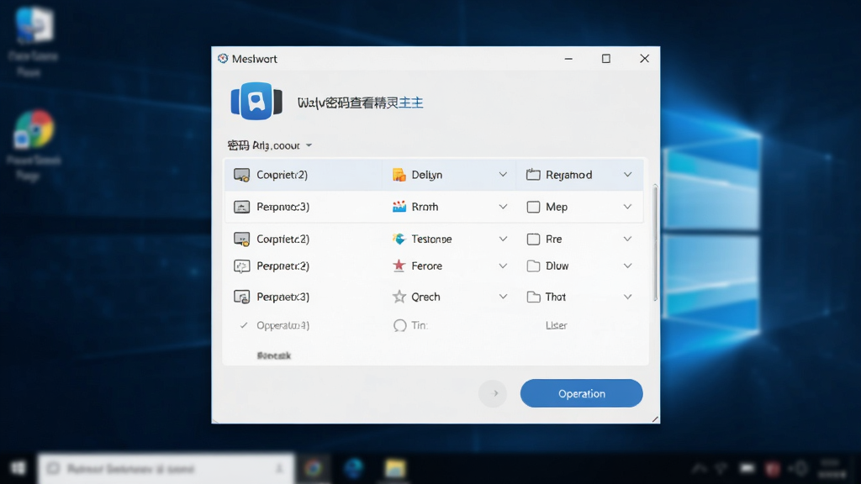Click the round grey arrow button
The width and height of the screenshot is (861, 484).
click(493, 393)
